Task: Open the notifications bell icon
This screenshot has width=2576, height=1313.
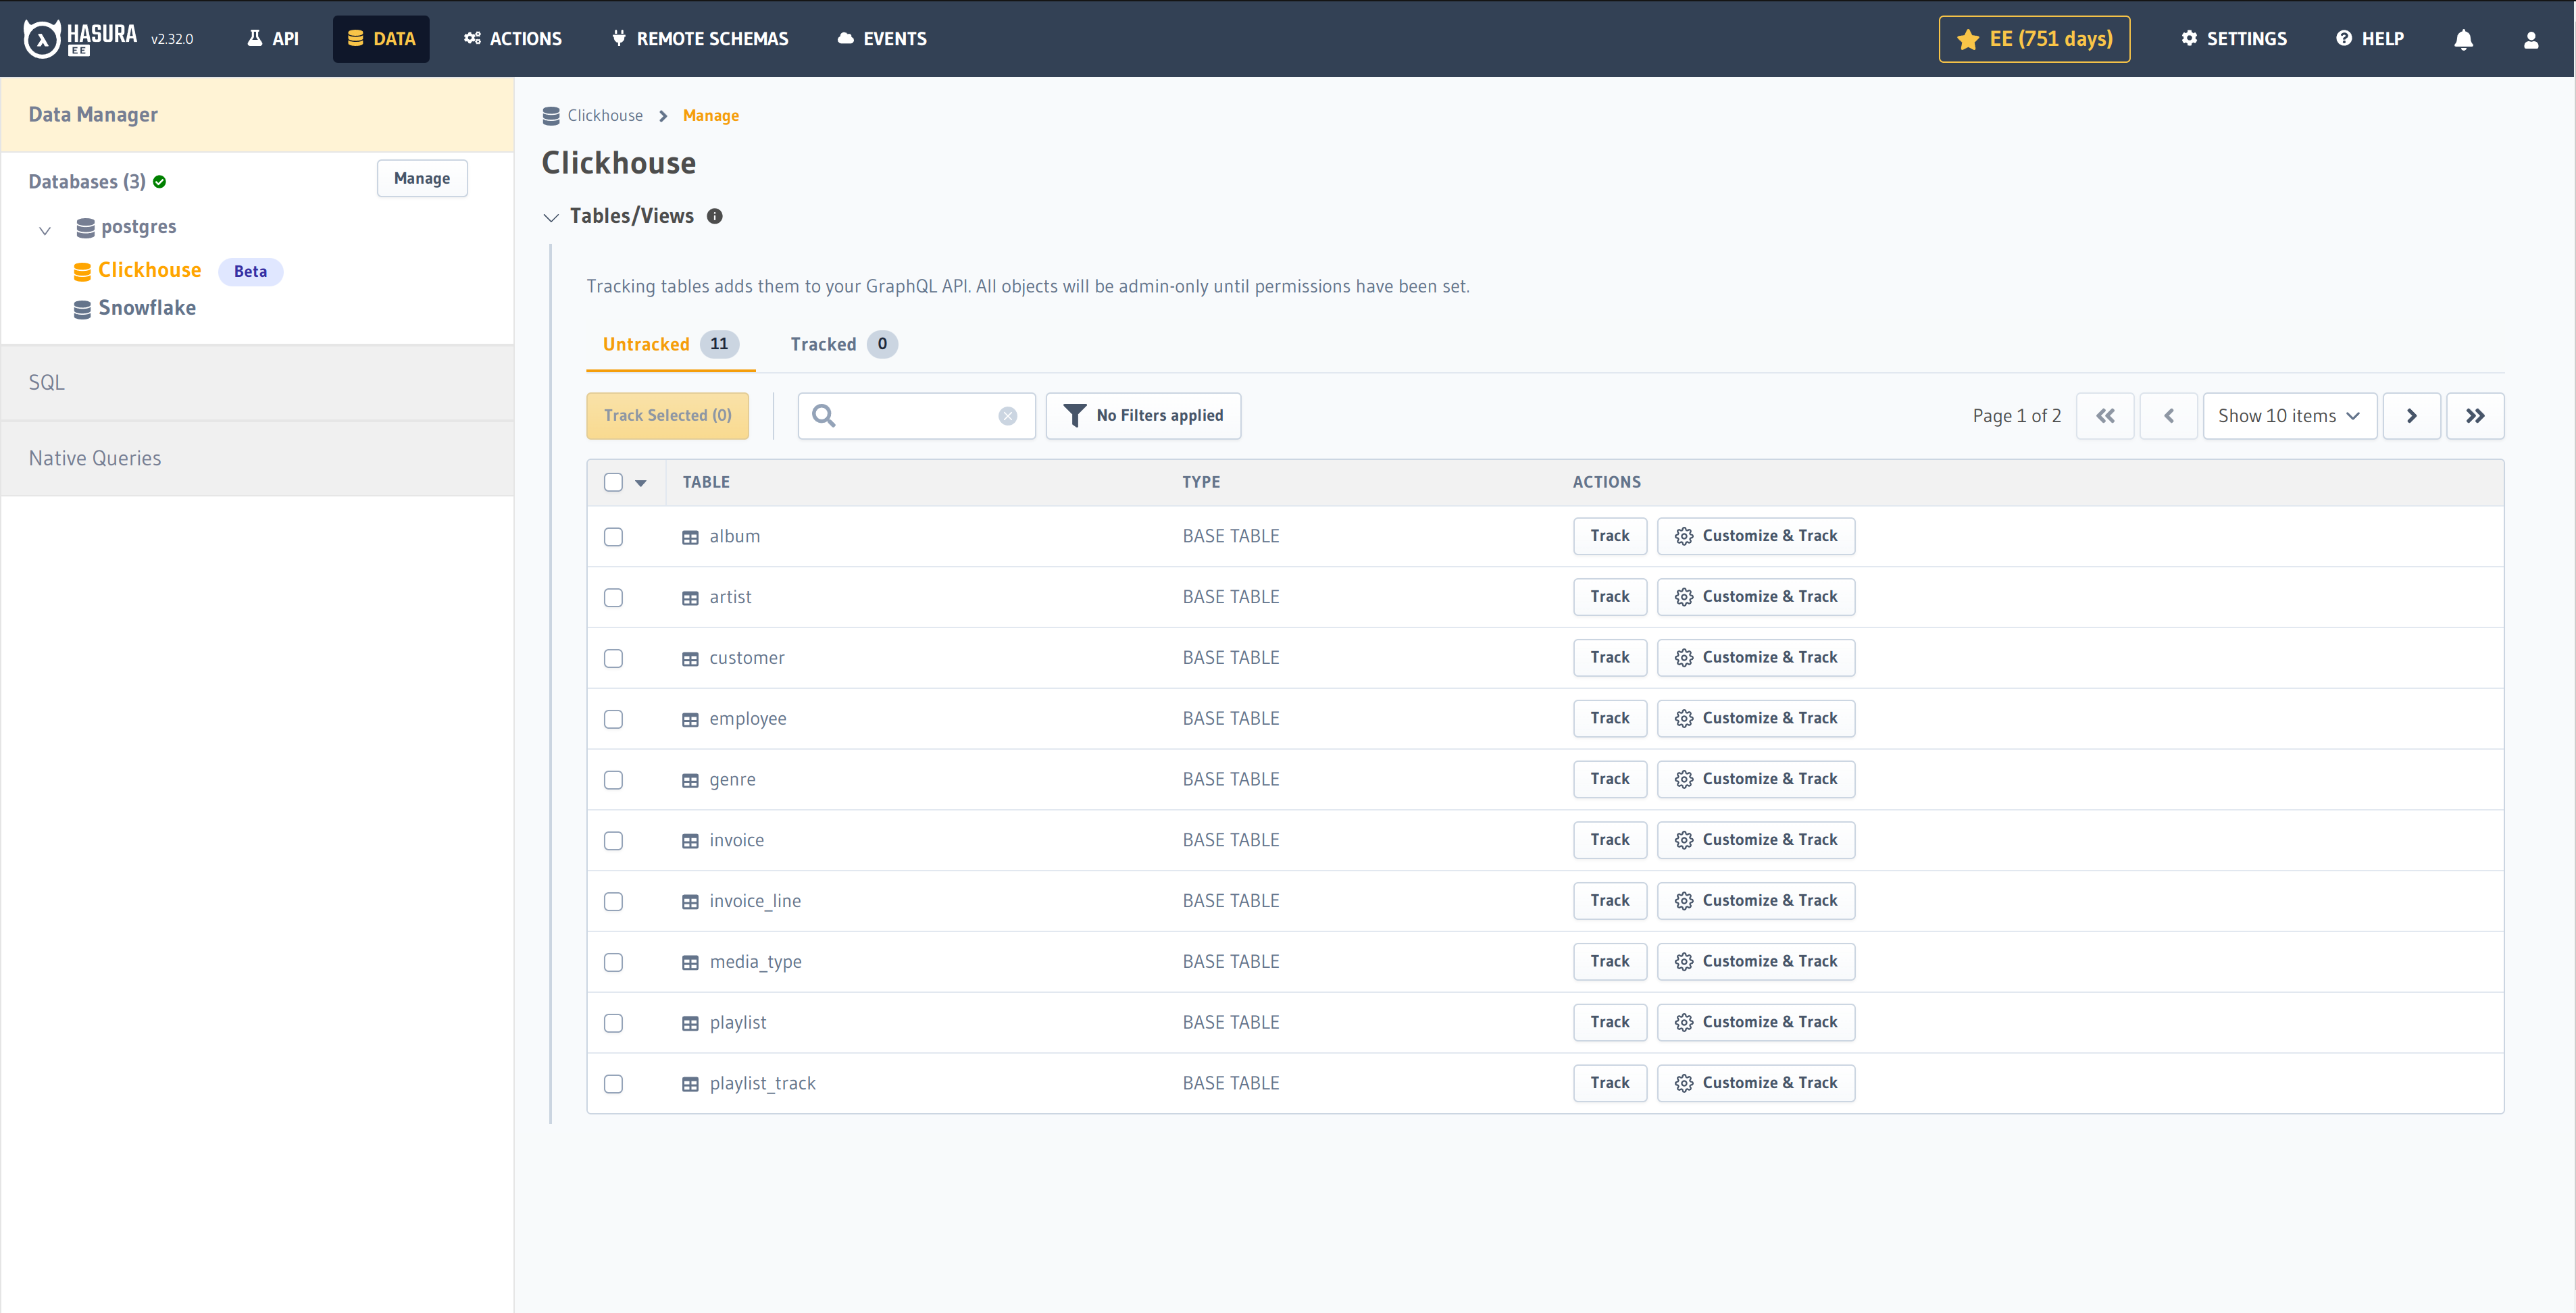Action: coord(2463,39)
